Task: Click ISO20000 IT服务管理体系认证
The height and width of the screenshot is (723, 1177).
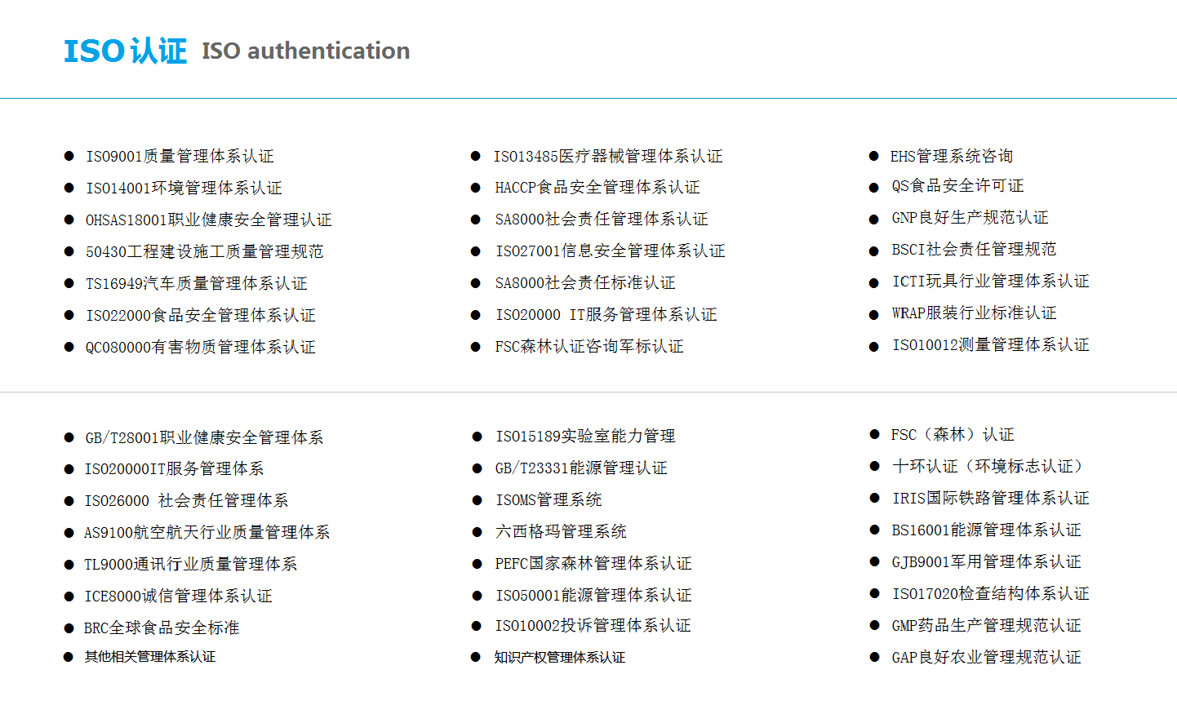Action: point(606,314)
